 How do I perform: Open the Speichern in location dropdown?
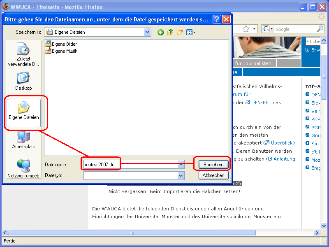146,32
